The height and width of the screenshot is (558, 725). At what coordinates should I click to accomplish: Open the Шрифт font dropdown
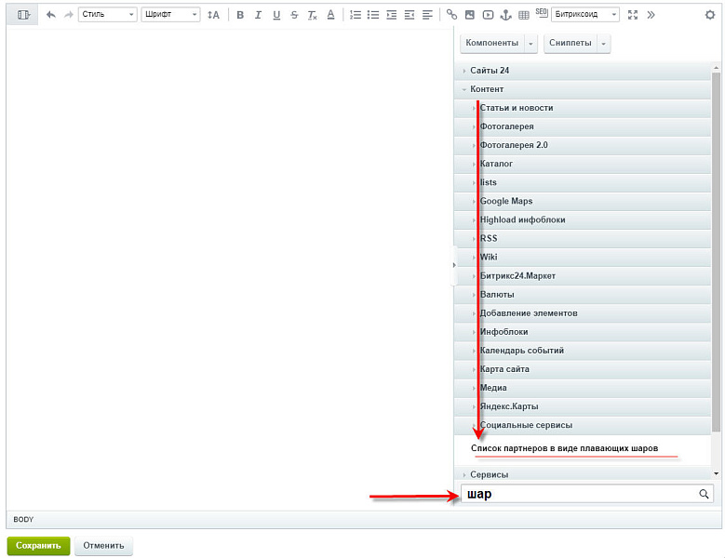(170, 15)
